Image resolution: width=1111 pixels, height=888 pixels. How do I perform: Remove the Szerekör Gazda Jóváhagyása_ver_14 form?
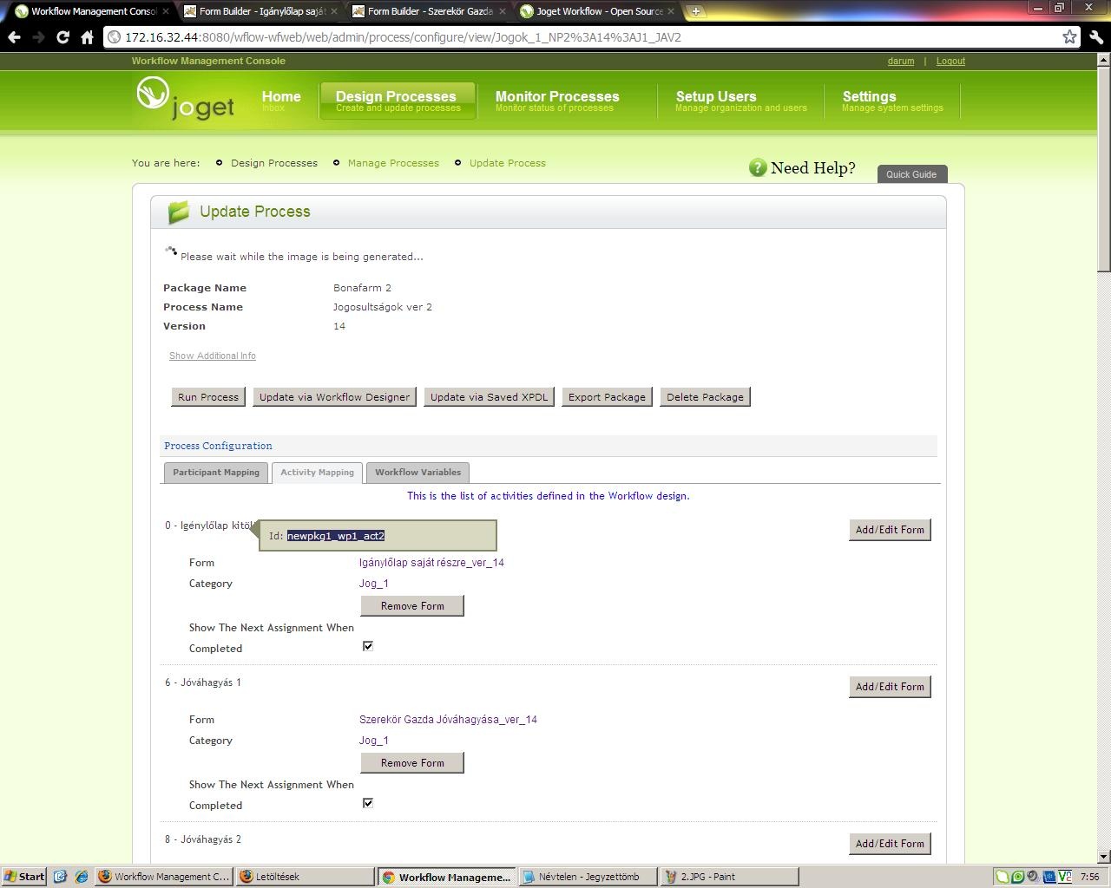pyautogui.click(x=412, y=762)
